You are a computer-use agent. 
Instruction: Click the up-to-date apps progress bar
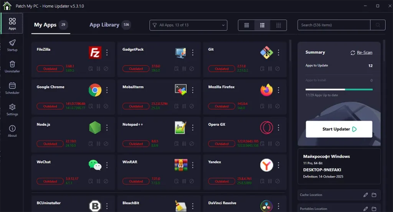pyautogui.click(x=339, y=89)
